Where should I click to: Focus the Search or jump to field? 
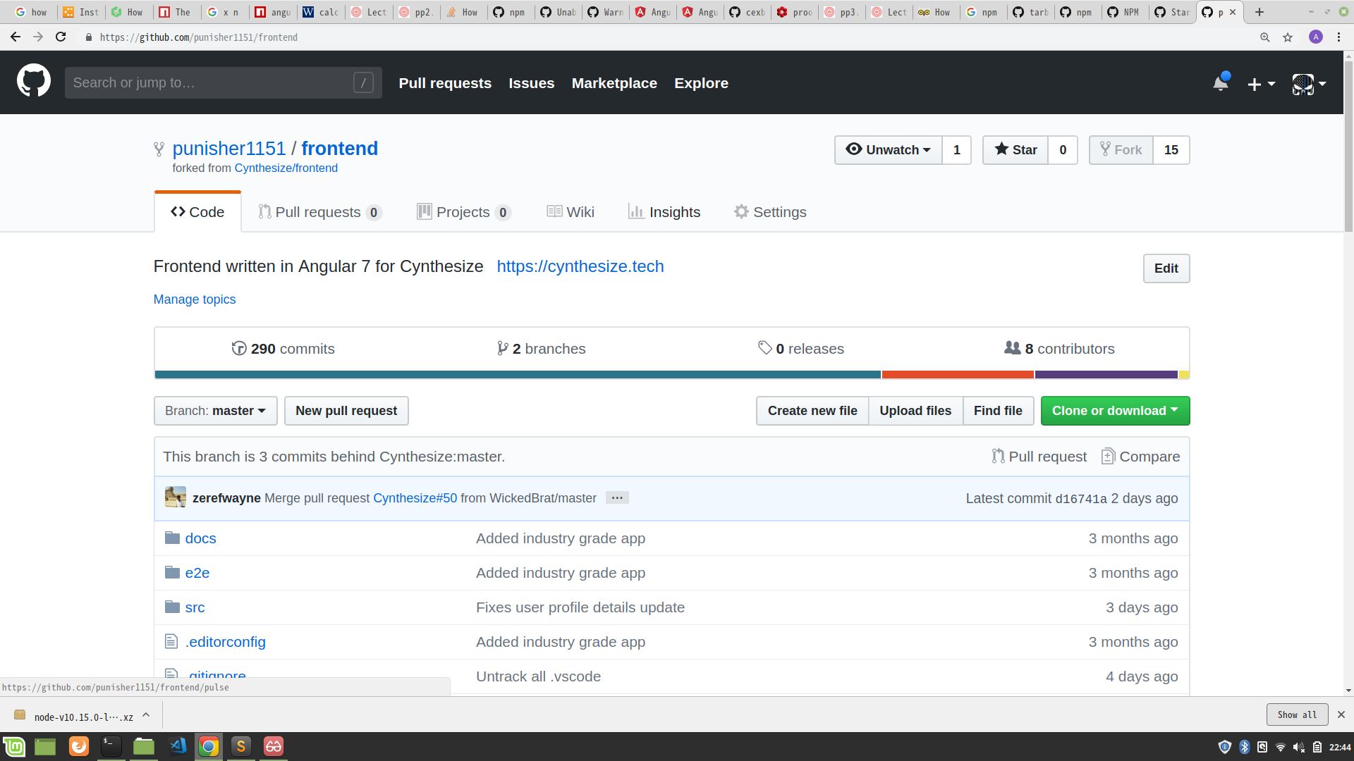(x=212, y=83)
